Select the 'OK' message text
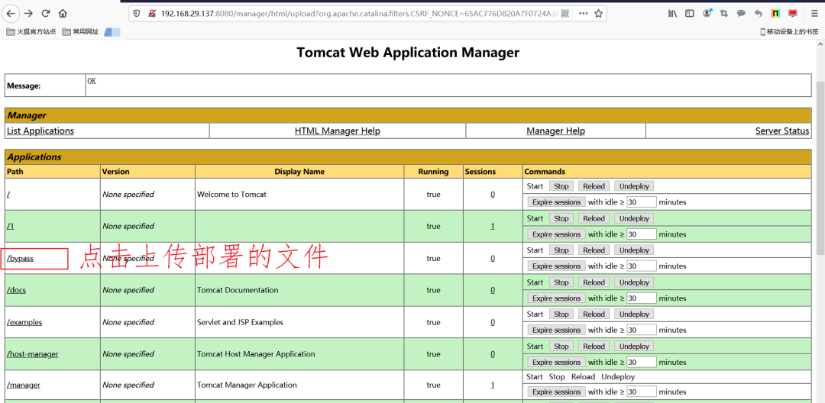The width and height of the screenshot is (825, 403). click(x=92, y=82)
